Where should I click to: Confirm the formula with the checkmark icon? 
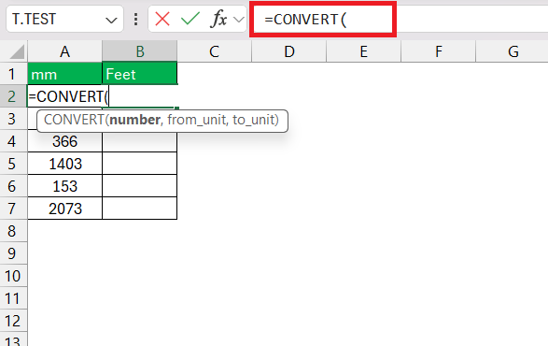(x=190, y=19)
